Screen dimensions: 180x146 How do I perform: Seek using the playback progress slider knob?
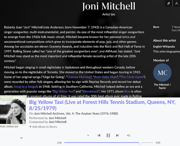click(140, 143)
